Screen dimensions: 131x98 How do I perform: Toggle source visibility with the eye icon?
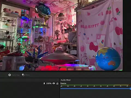click(54, 83)
